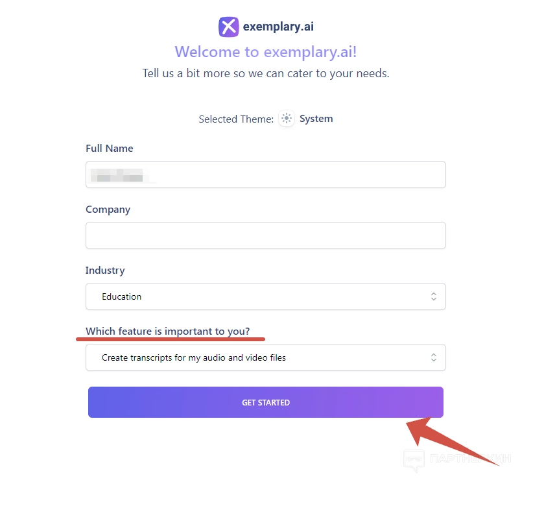Click the 'Welcome to exemplary.ai!' heading
The width and height of the screenshot is (544, 506).
[266, 52]
